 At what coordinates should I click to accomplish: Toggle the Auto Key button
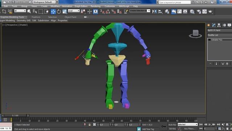(x=173, y=124)
